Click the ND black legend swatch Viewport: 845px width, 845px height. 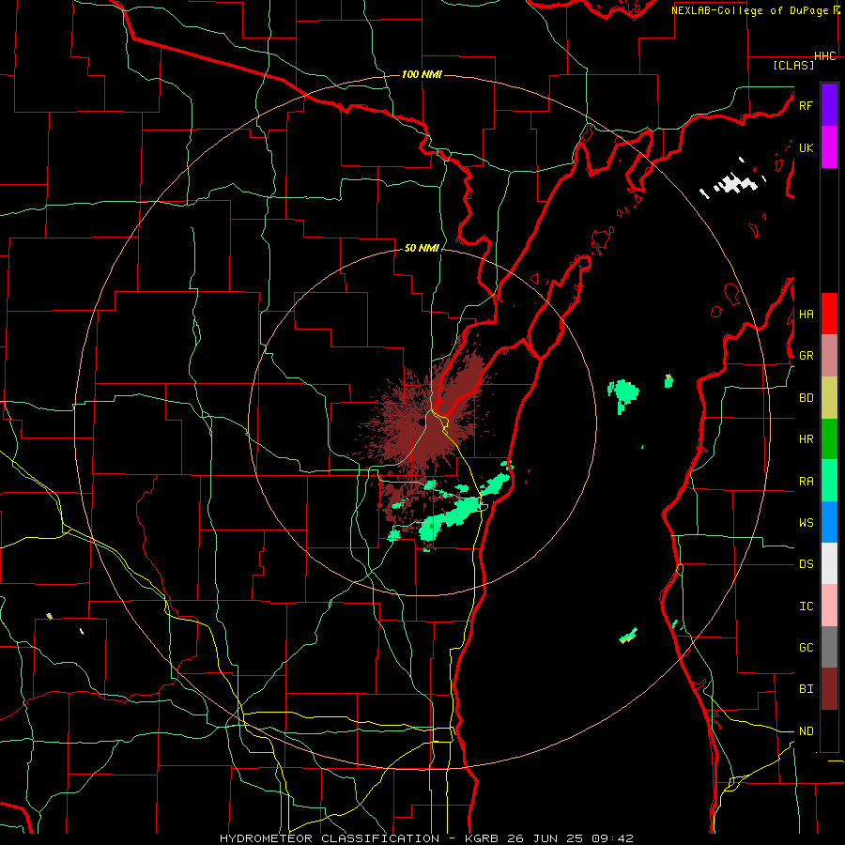point(829,730)
